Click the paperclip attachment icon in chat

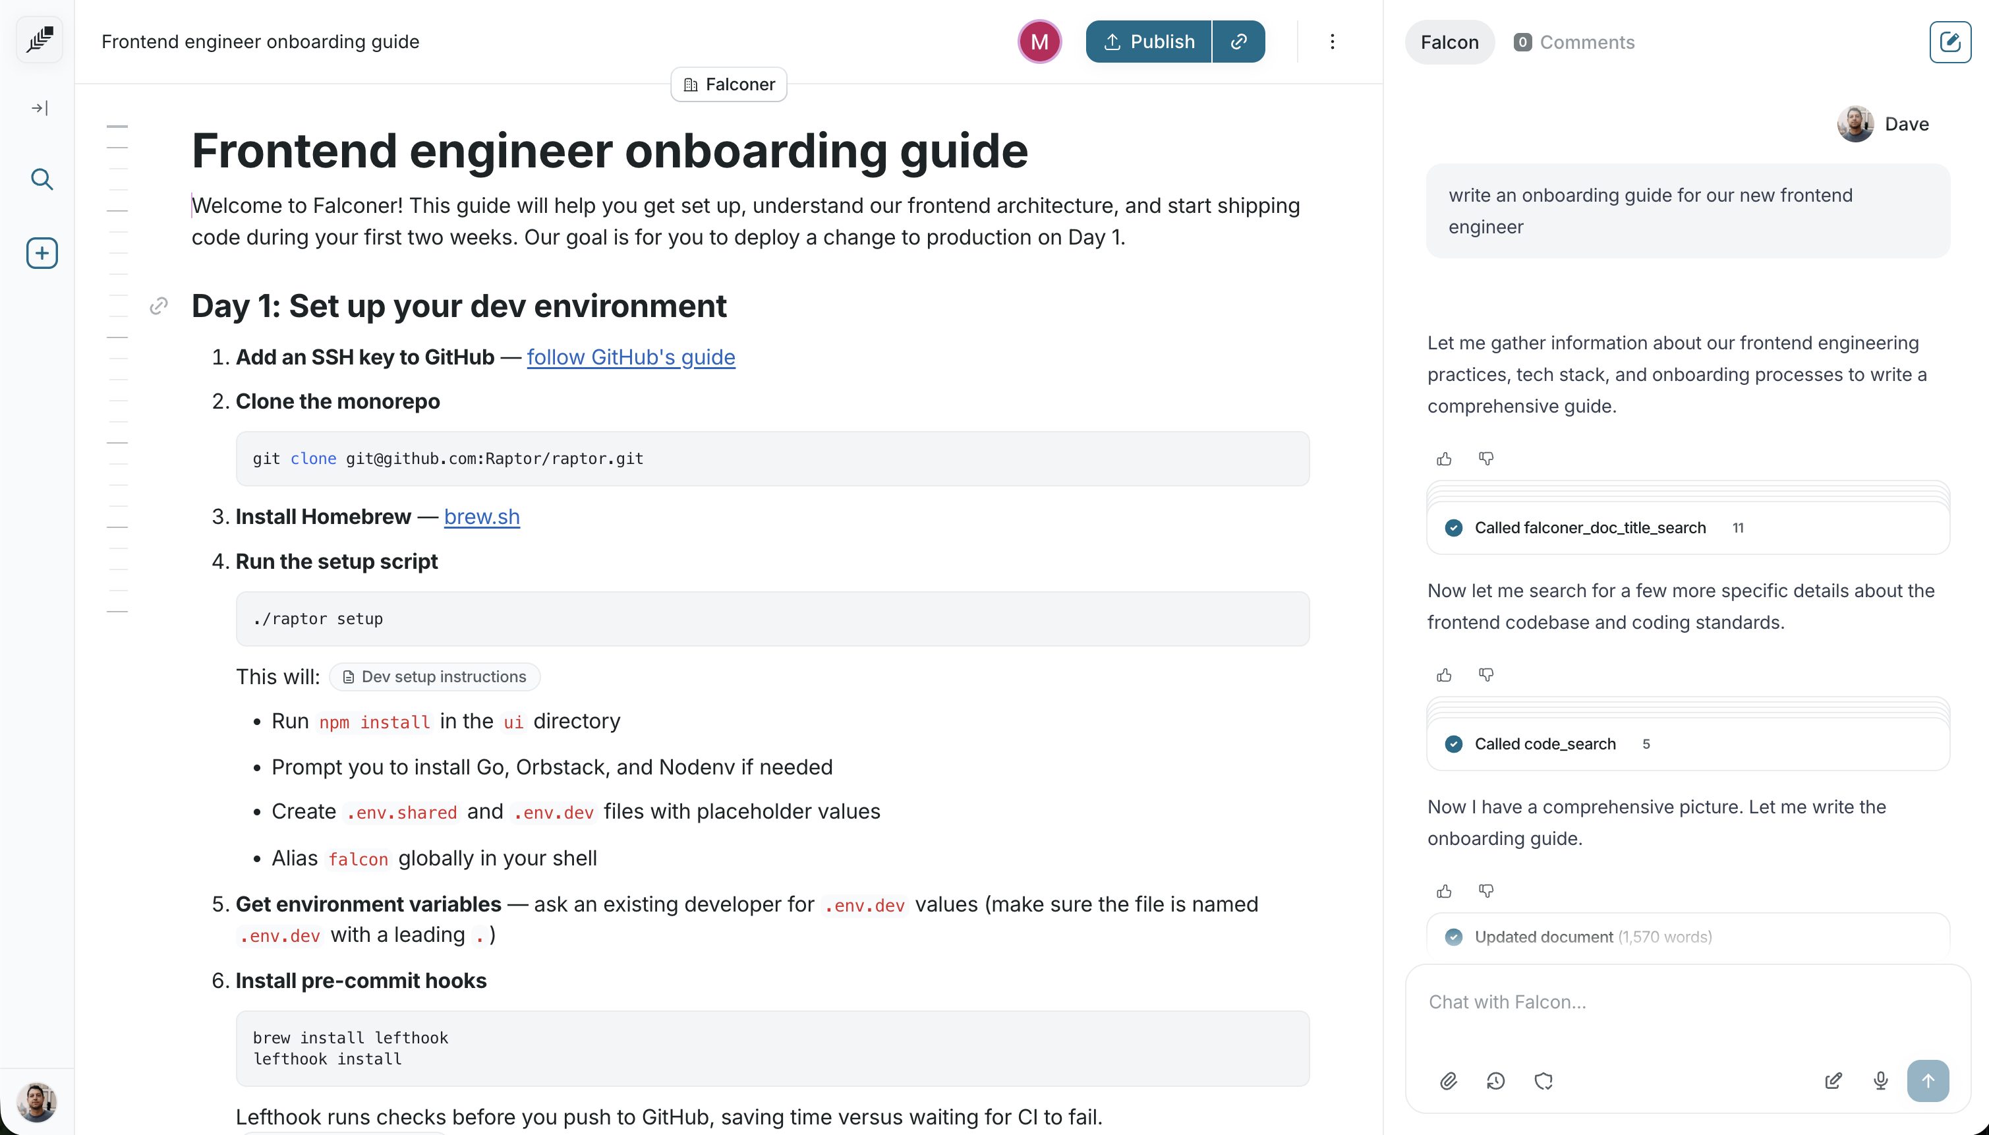(1448, 1080)
